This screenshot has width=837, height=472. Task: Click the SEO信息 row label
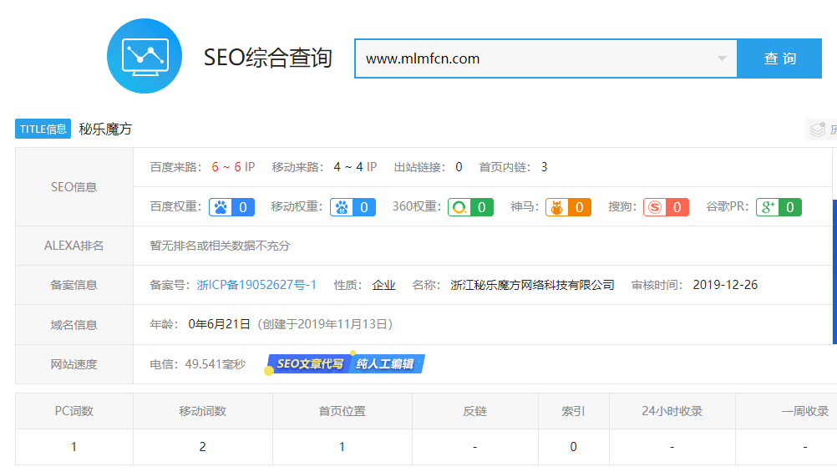point(74,187)
